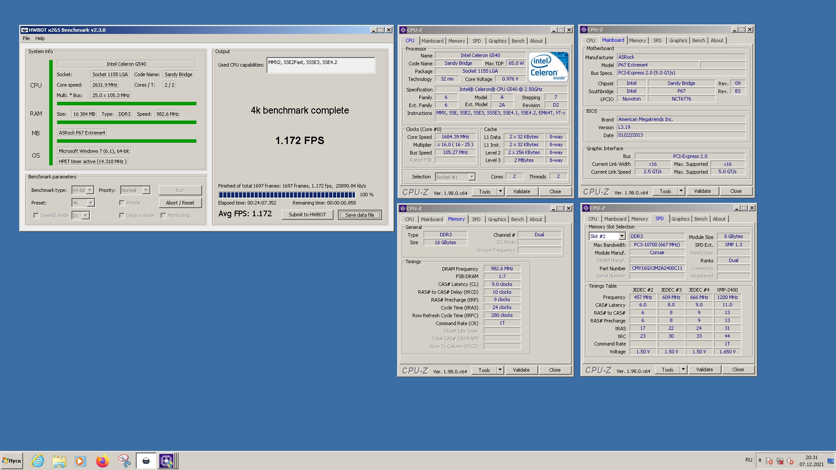Click the Core Voltage 0.976 V value
The image size is (836, 470).
point(510,79)
